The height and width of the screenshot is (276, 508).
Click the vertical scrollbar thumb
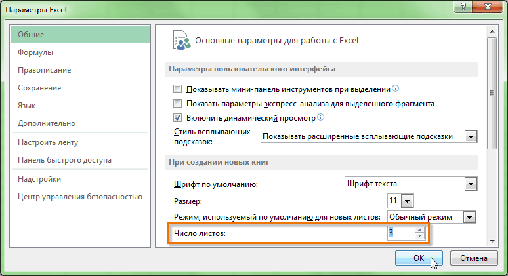click(x=492, y=93)
